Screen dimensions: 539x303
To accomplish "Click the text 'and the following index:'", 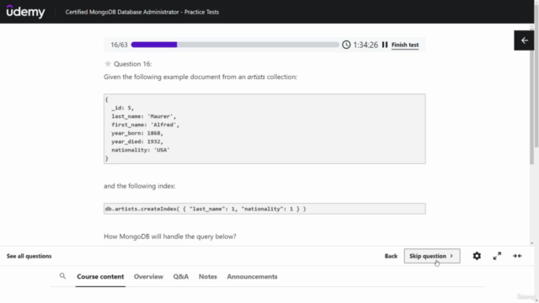I will (140, 186).
